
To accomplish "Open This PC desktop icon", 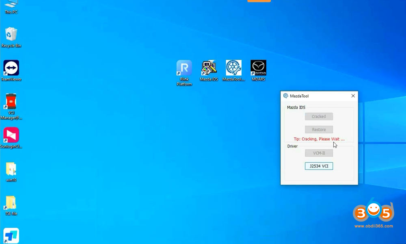I will tap(11, 7).
